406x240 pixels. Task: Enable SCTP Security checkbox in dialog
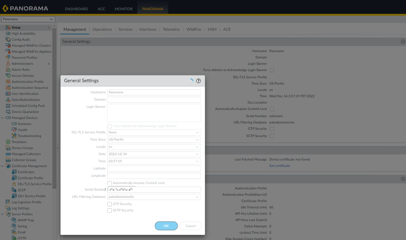tap(110, 210)
